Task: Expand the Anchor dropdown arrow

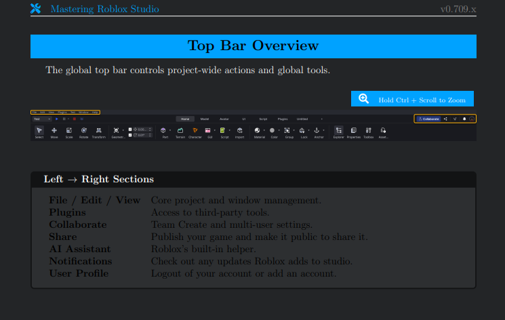Action: click(x=323, y=130)
